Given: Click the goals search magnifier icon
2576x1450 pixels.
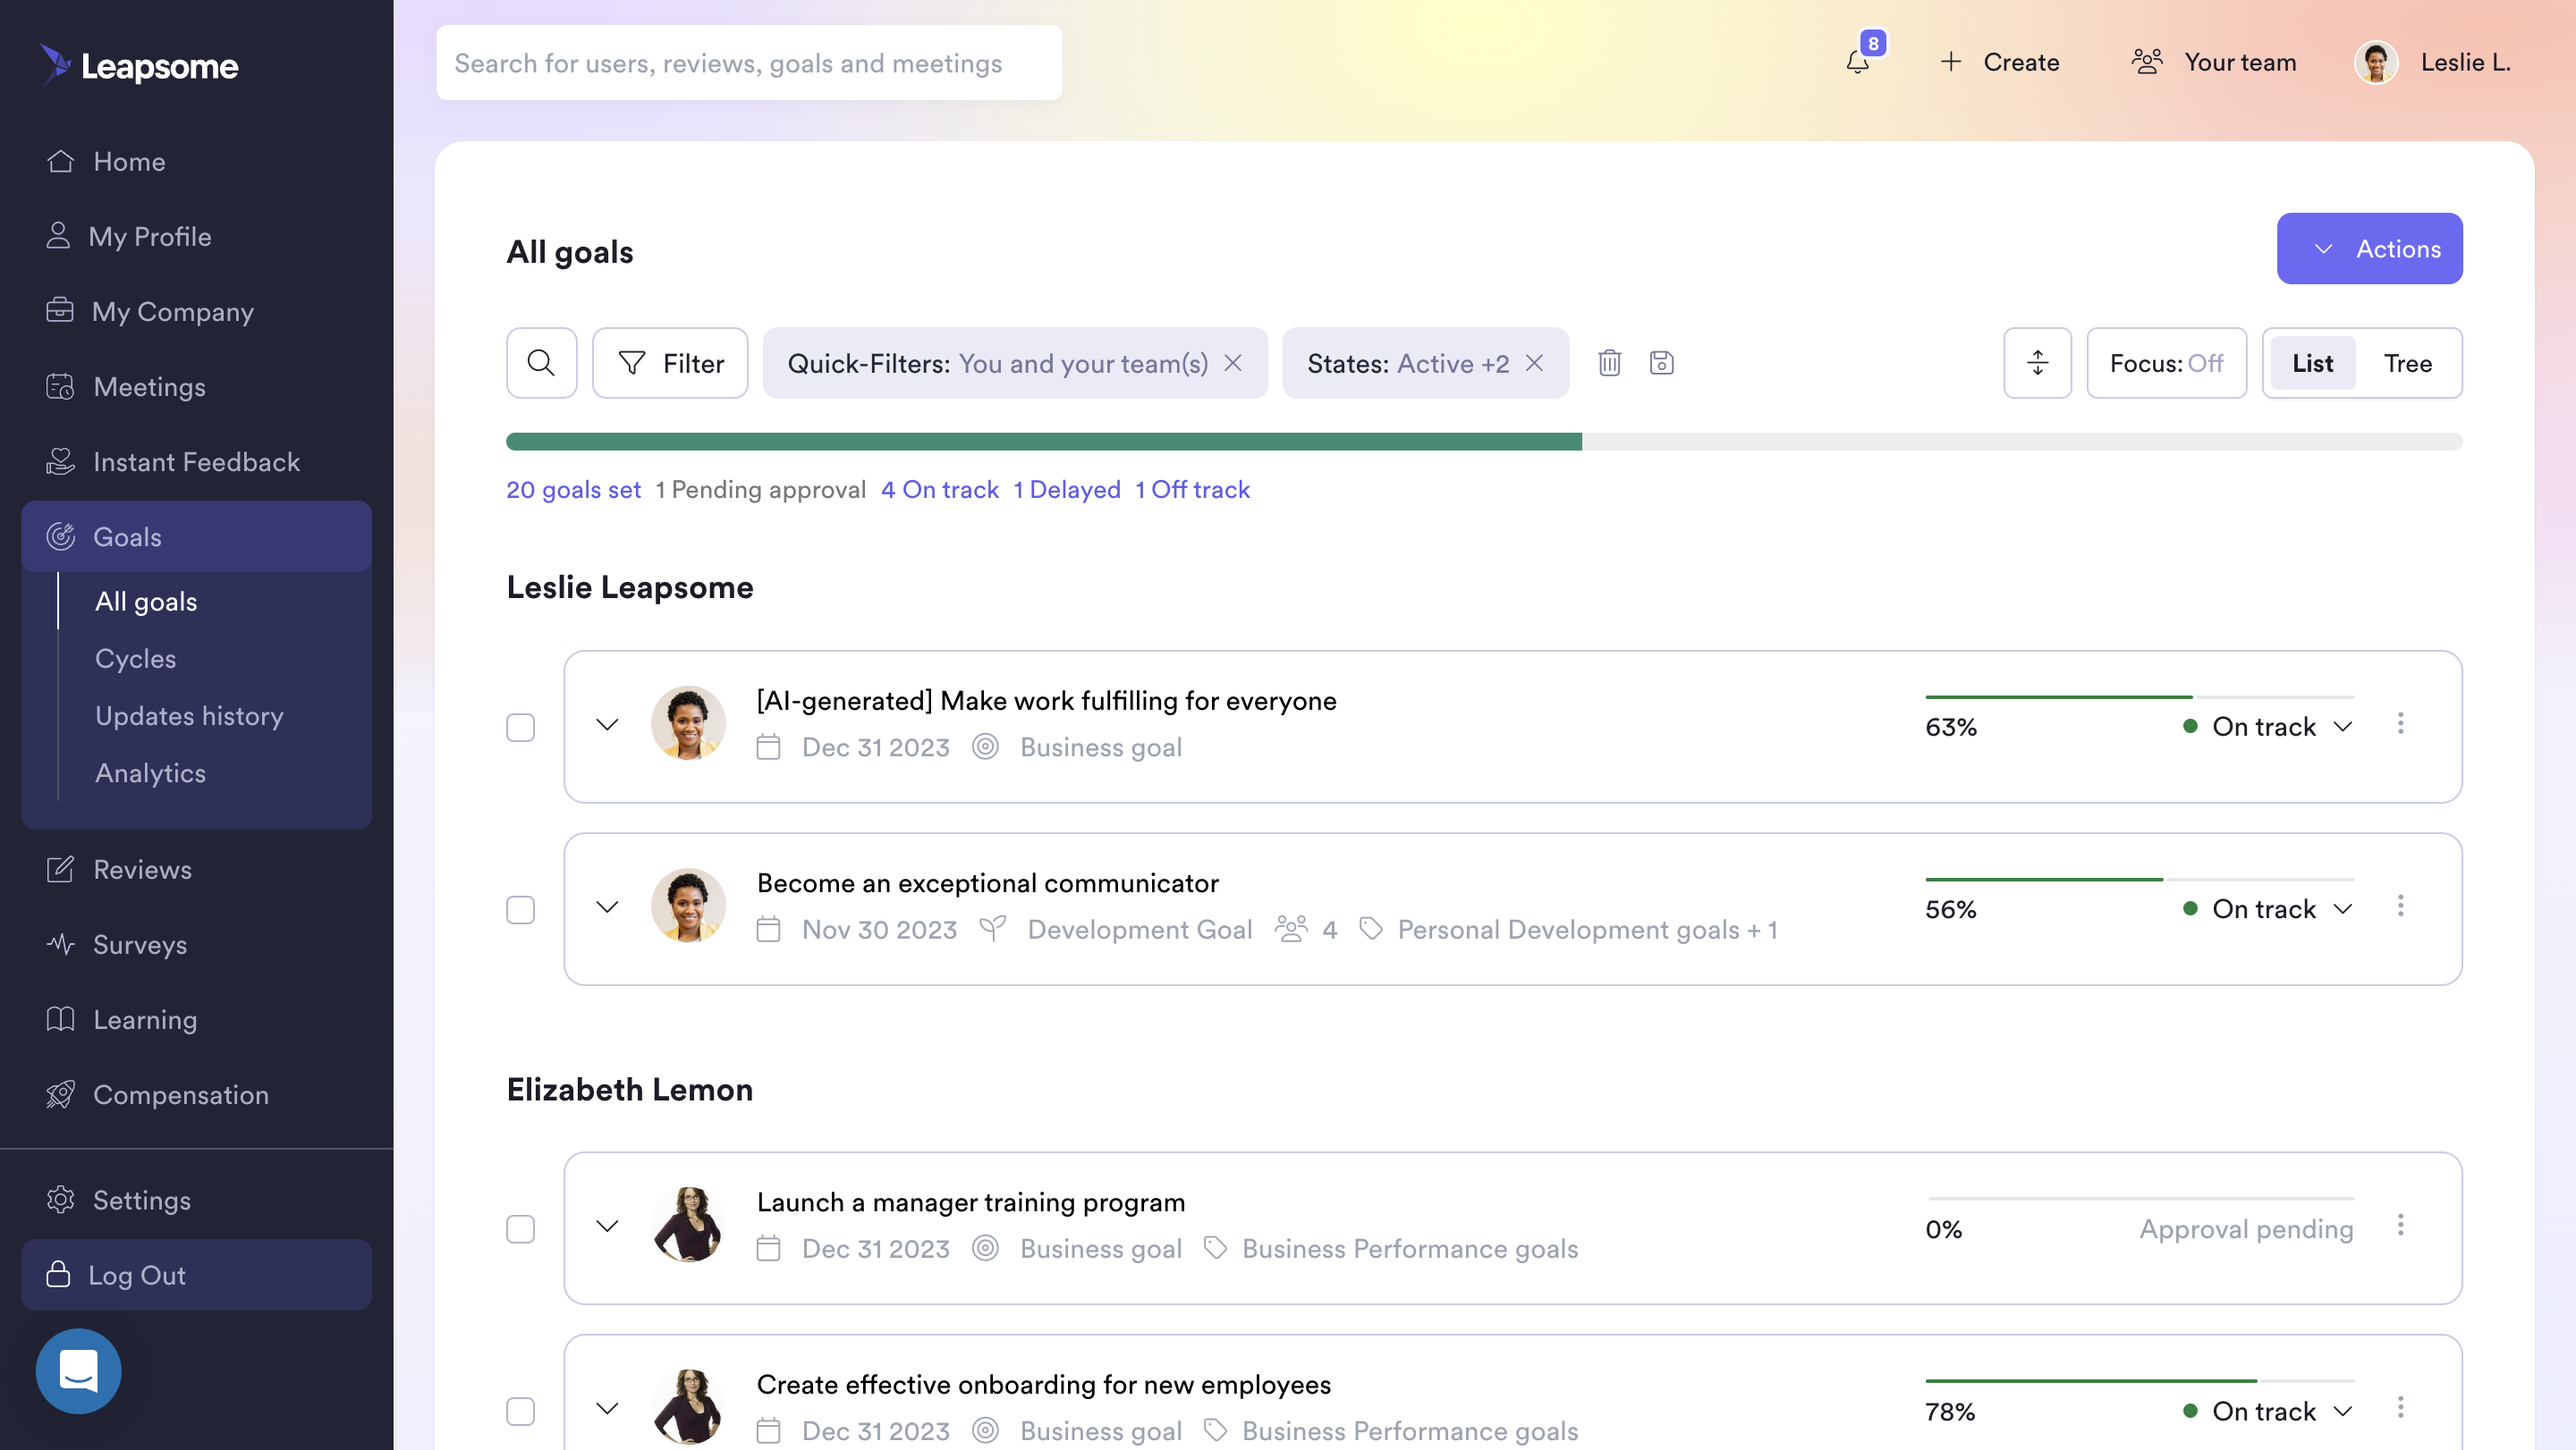Looking at the screenshot, I should pos(541,363).
